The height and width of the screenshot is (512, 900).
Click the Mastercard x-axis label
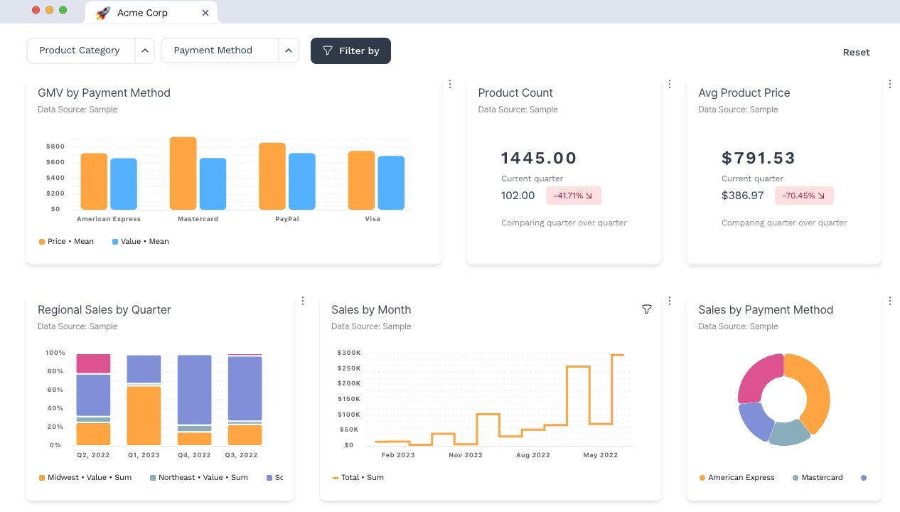pyautogui.click(x=198, y=219)
